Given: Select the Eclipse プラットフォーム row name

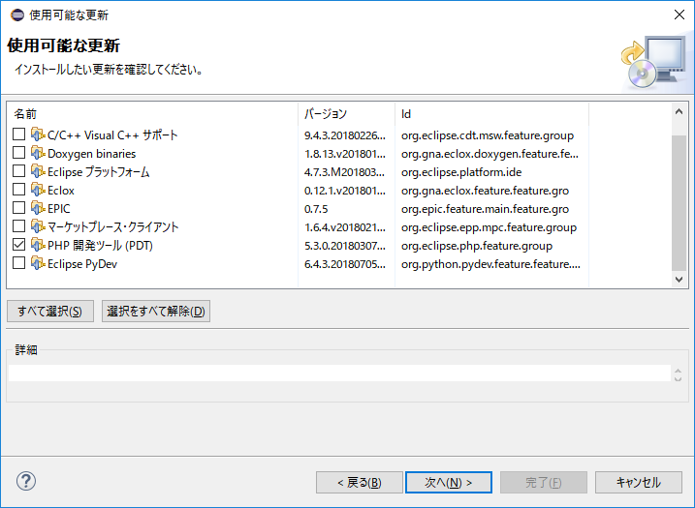Looking at the screenshot, I should [99, 171].
